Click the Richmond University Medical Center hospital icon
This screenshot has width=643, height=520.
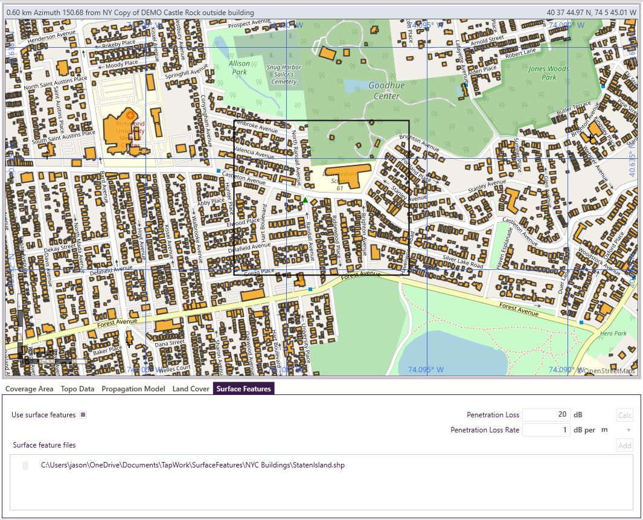click(x=130, y=115)
